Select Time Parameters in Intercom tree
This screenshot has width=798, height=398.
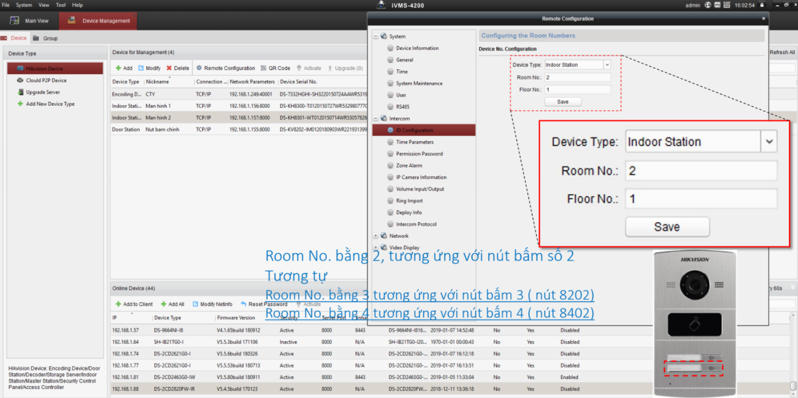(414, 142)
